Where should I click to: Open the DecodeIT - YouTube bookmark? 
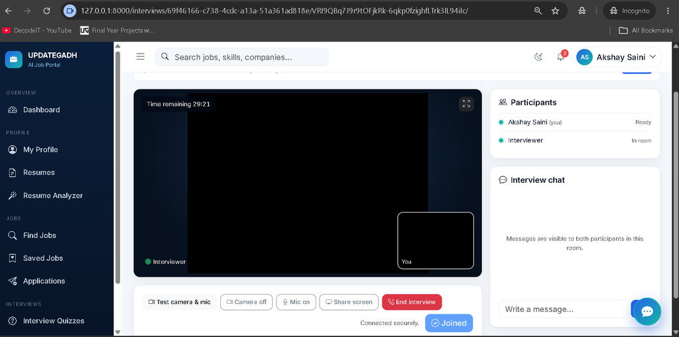coord(37,30)
